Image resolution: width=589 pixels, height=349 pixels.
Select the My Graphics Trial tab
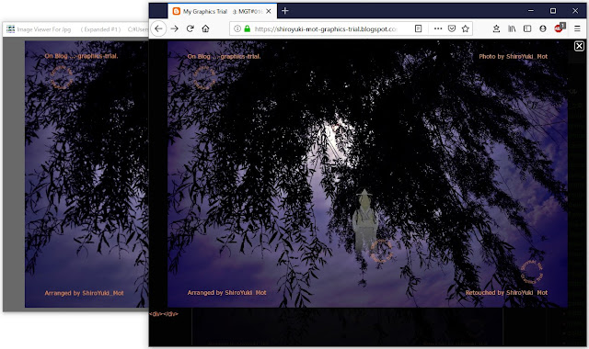(223, 11)
